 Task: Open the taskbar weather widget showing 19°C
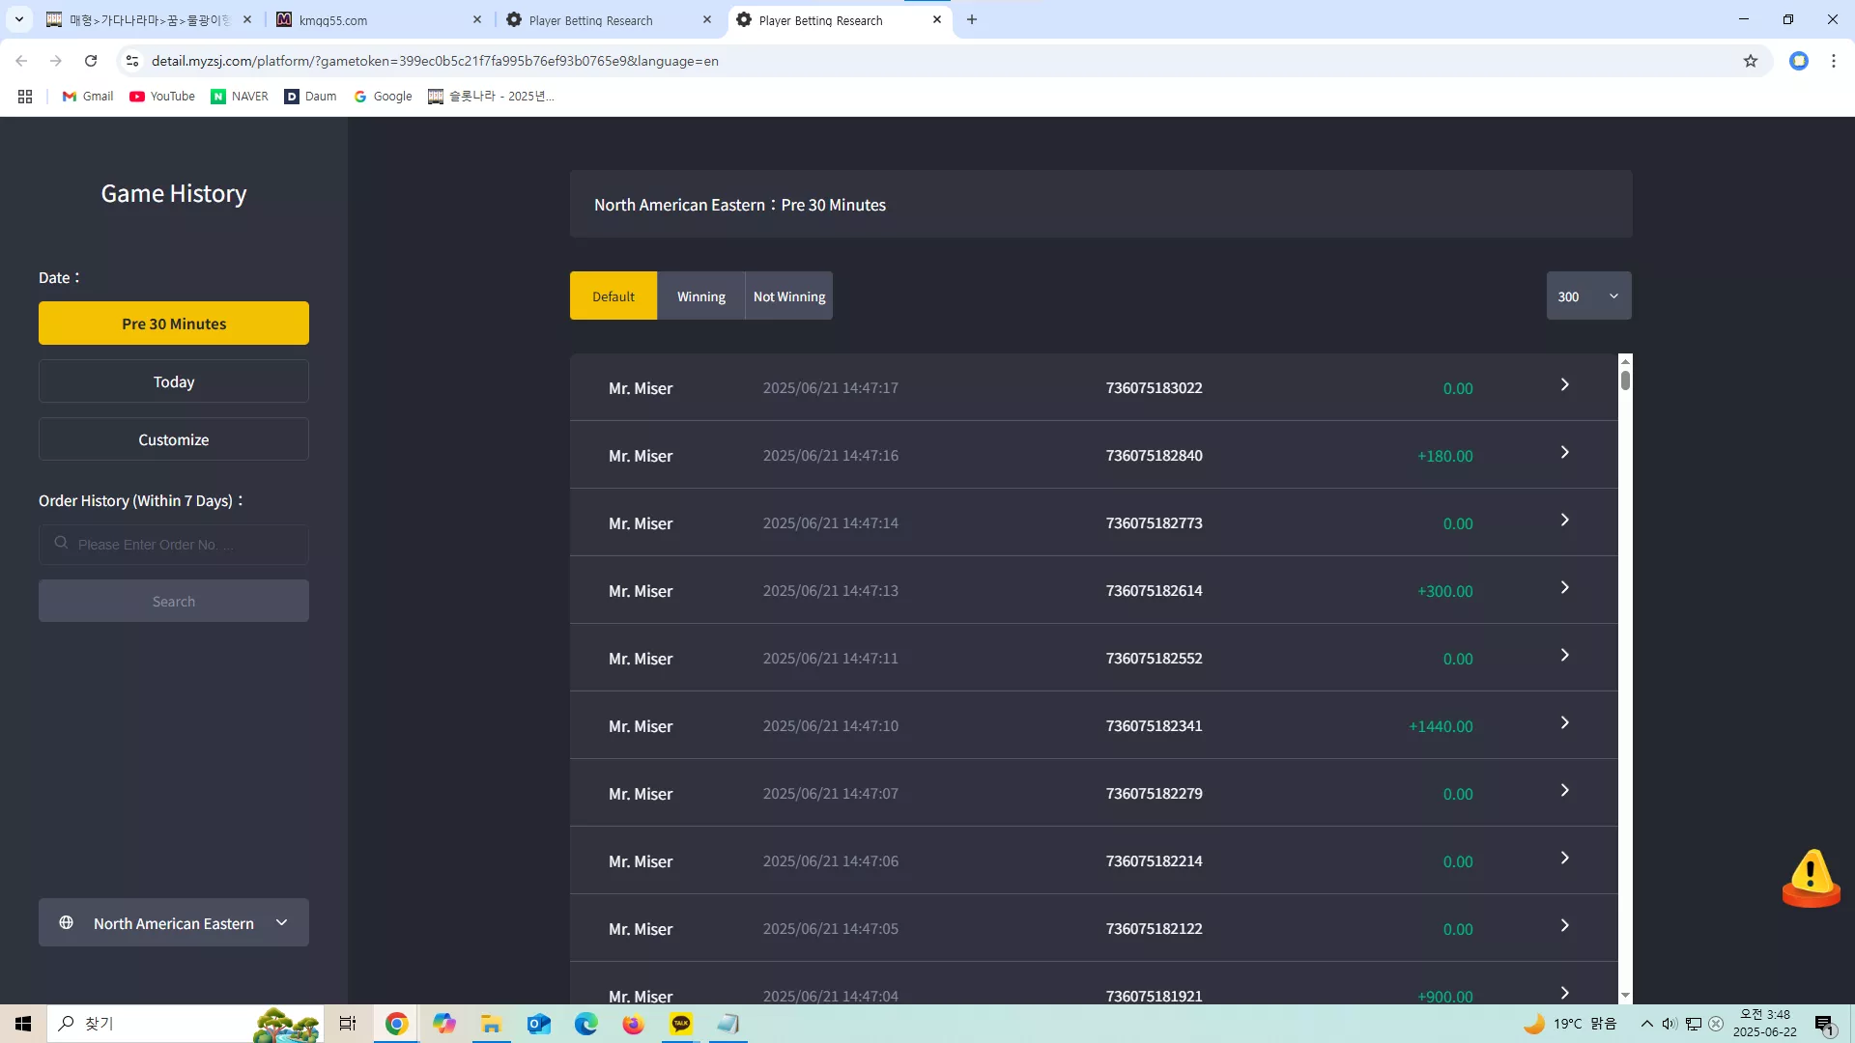(1570, 1024)
